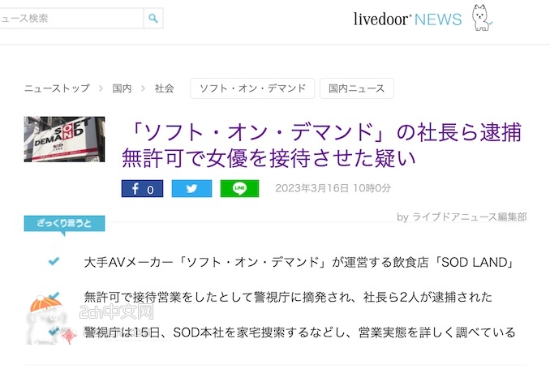The width and height of the screenshot is (550, 369).
Task: Share the article on Facebook
Action: coord(142,189)
